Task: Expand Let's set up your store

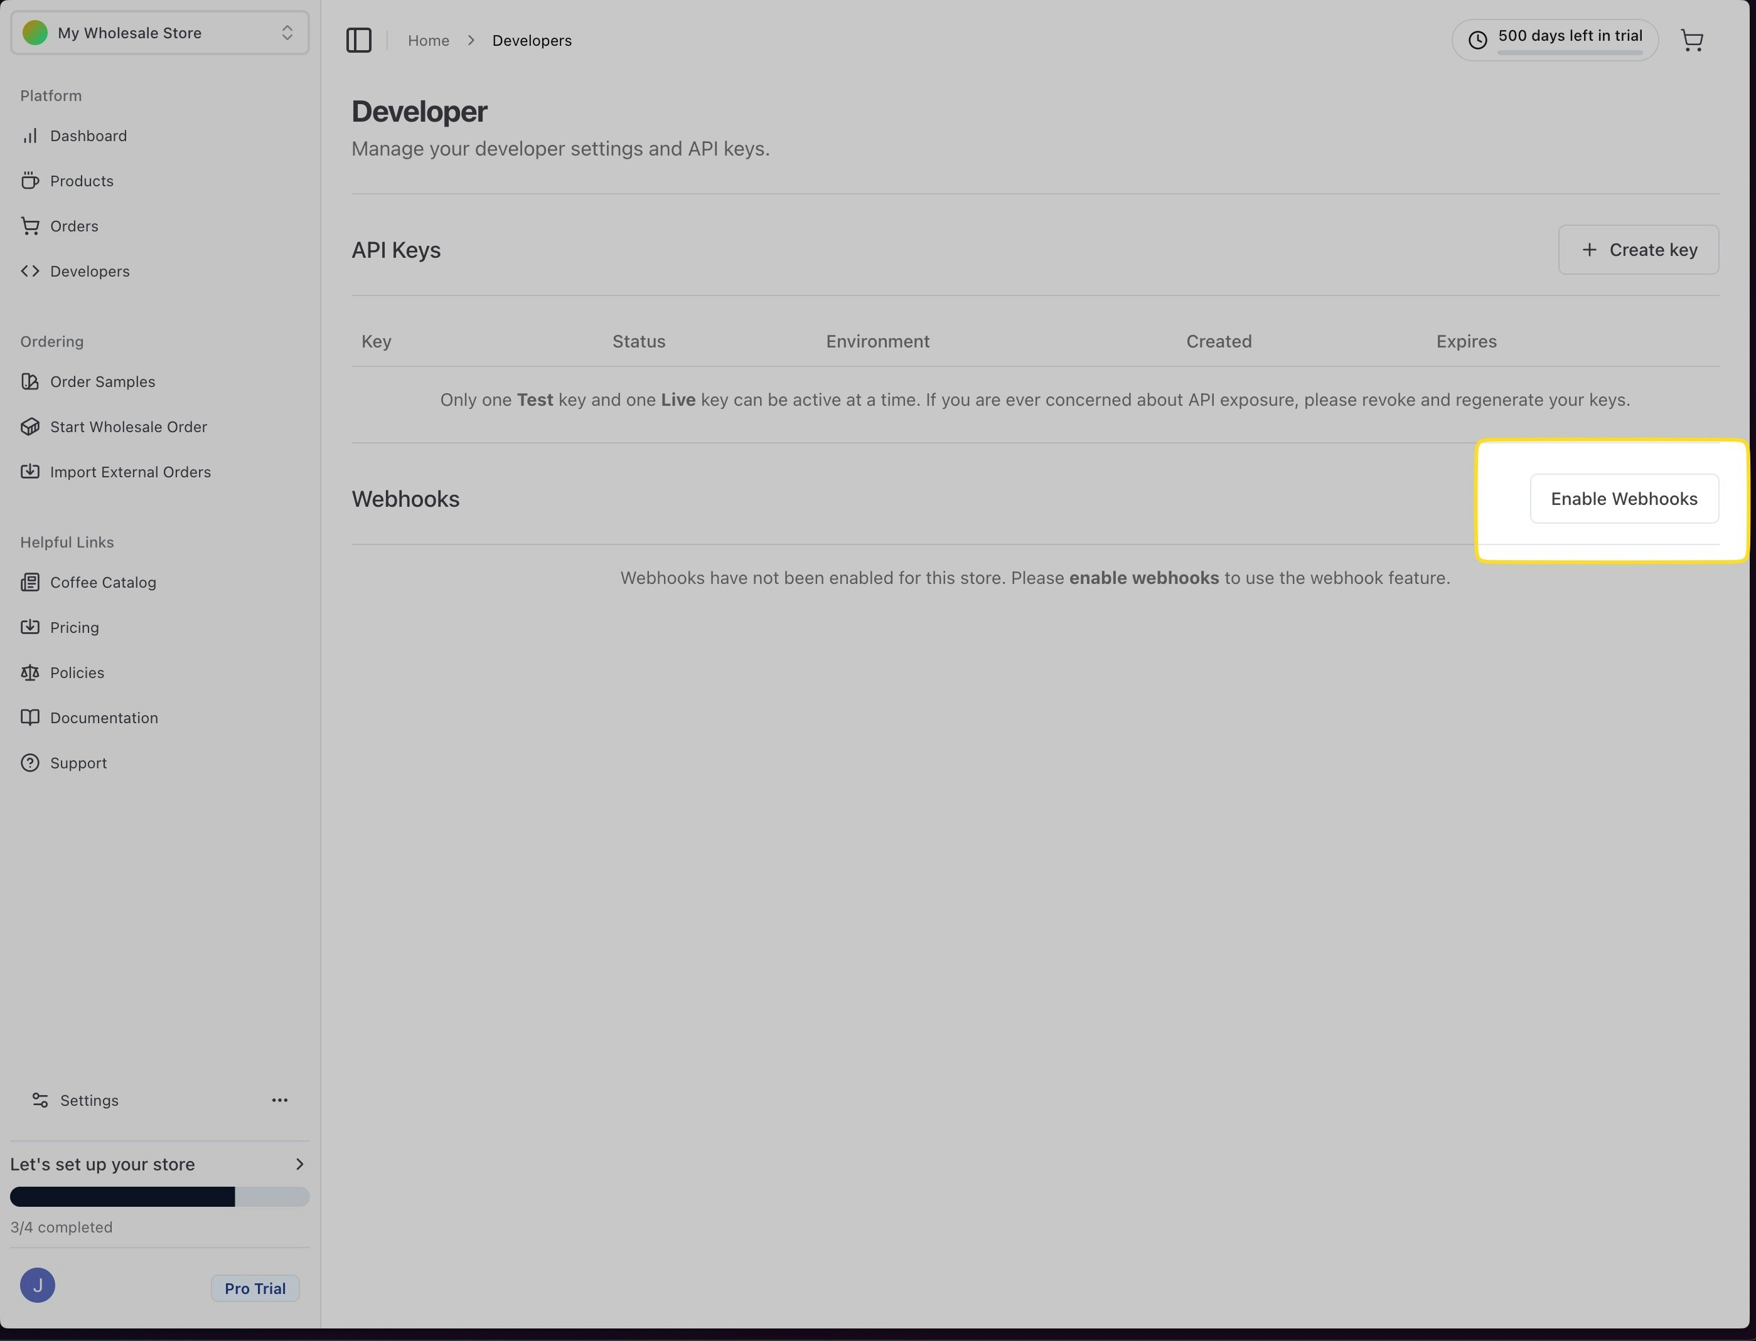Action: click(299, 1163)
